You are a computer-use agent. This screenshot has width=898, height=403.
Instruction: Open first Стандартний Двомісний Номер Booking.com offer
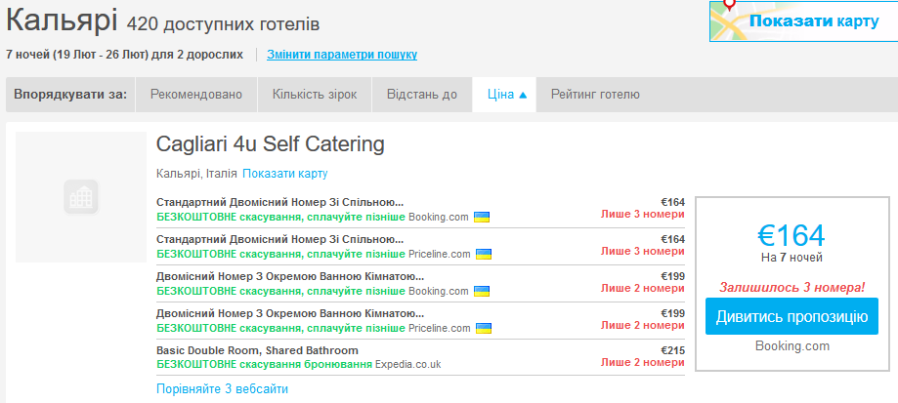click(279, 202)
